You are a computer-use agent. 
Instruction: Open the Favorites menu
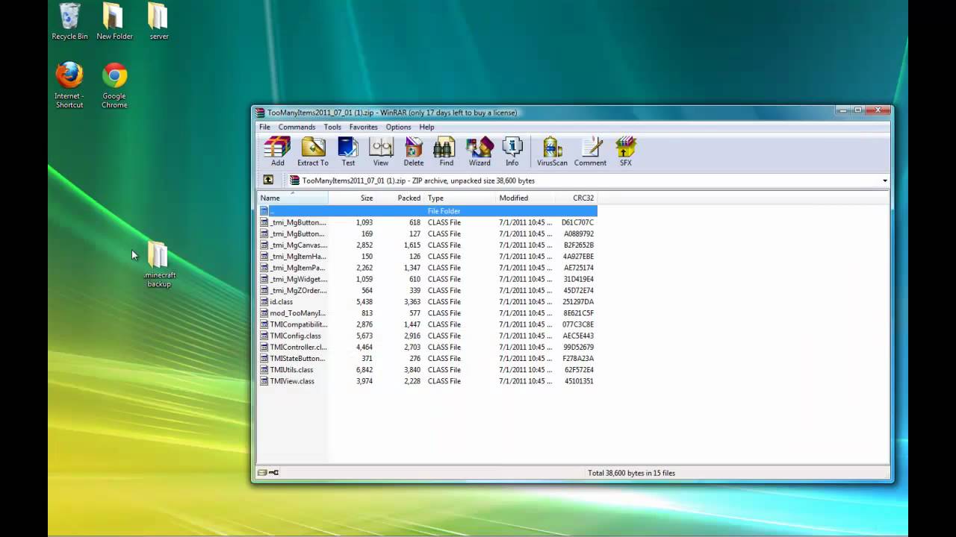coord(363,127)
